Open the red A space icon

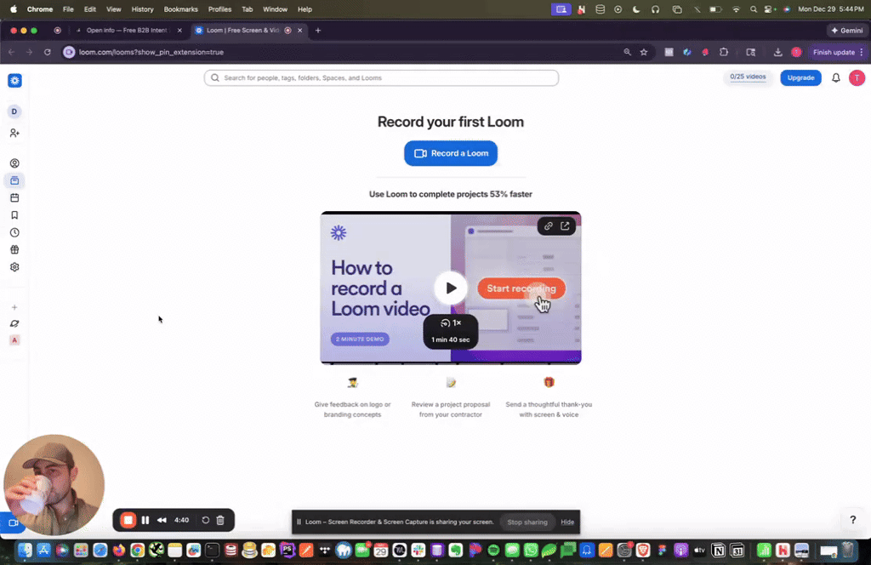click(14, 340)
